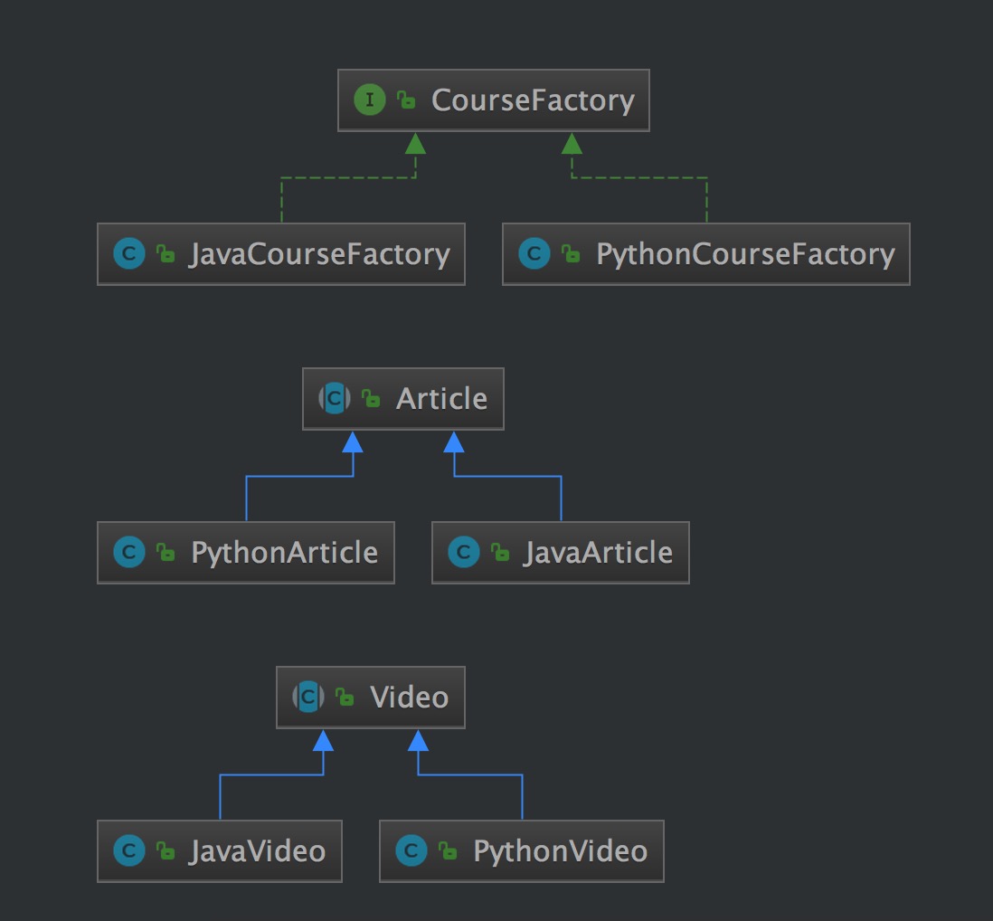Click the public lock icon beside Video

tap(345, 698)
